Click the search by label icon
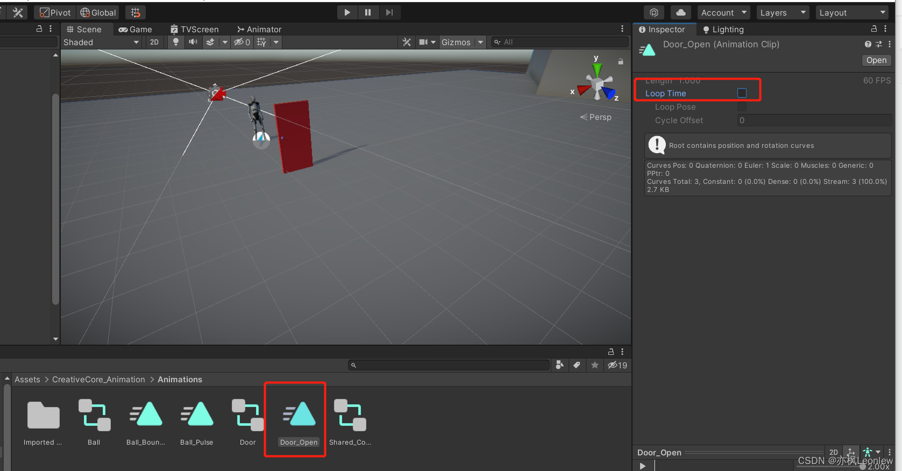Screen dimensions: 902x471 pyautogui.click(x=577, y=365)
